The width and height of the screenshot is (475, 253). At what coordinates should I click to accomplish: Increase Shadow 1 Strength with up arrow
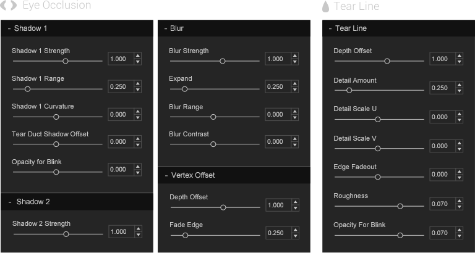coord(137,56)
